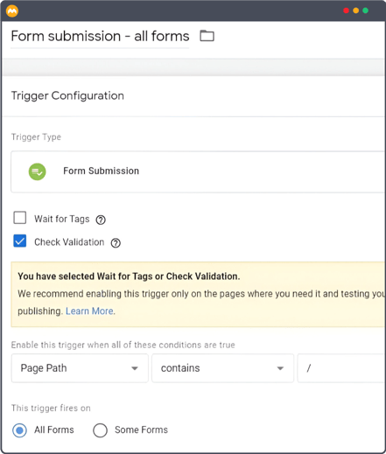Uncheck the Check Validation checkbox
The height and width of the screenshot is (454, 386).
tap(20, 241)
